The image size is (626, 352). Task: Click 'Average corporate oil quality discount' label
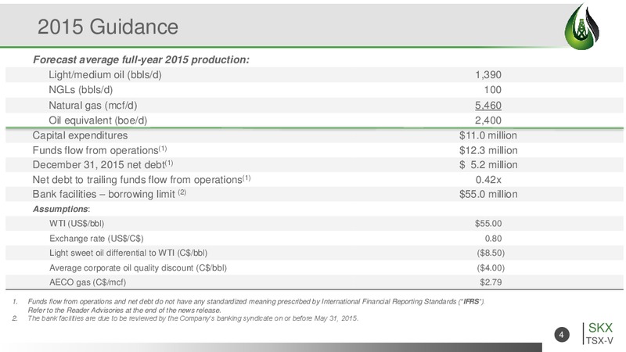point(138,268)
